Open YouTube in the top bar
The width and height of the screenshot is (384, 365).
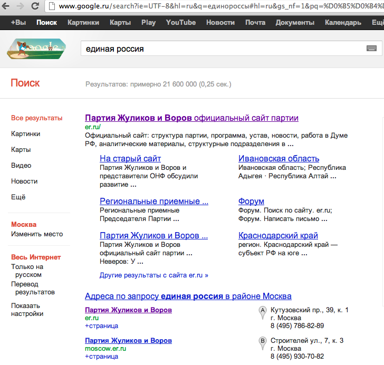181,23
